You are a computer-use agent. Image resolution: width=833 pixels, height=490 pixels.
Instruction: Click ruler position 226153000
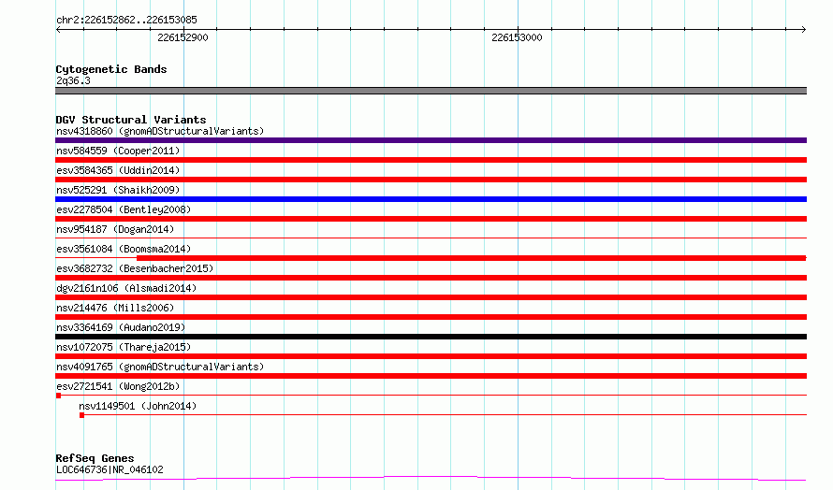click(517, 37)
